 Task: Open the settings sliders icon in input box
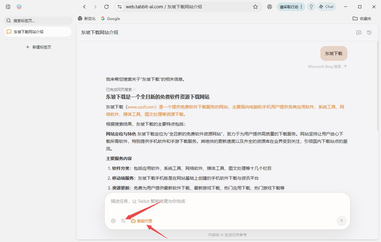[x=123, y=221]
